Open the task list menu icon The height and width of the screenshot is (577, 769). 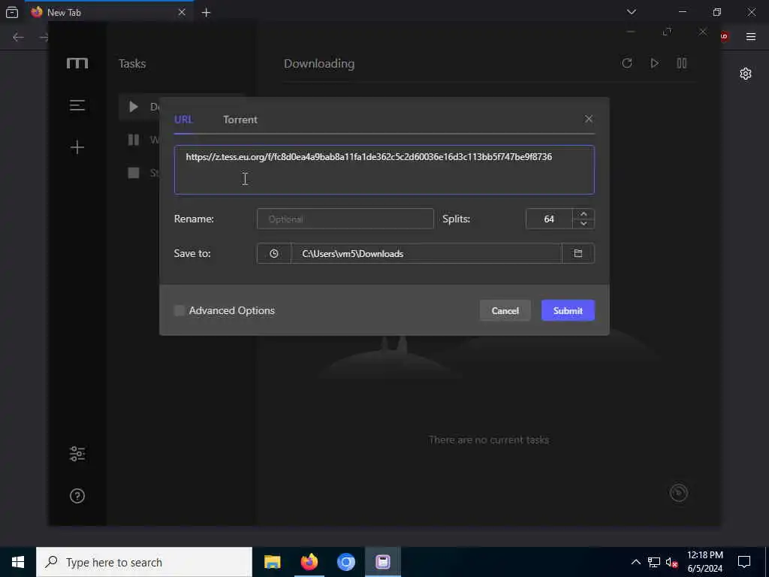click(77, 105)
